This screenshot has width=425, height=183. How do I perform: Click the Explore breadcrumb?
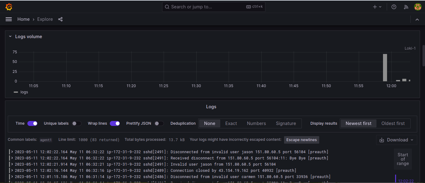point(45,19)
